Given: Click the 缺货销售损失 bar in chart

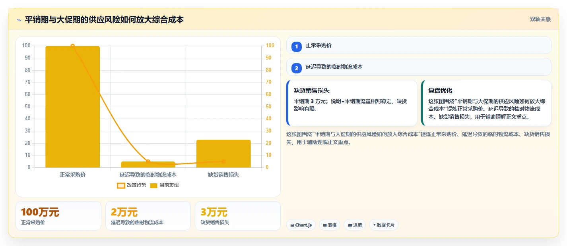Looking at the screenshot, I should (223, 154).
